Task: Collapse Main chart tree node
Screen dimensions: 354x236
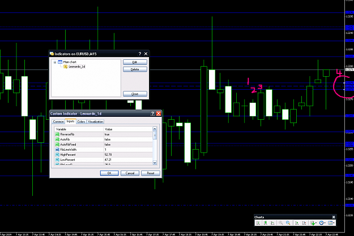Action: point(55,62)
